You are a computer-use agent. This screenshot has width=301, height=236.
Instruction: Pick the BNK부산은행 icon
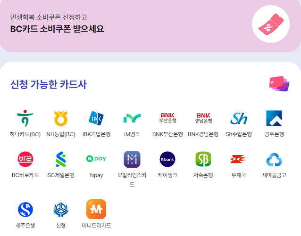pos(167,118)
